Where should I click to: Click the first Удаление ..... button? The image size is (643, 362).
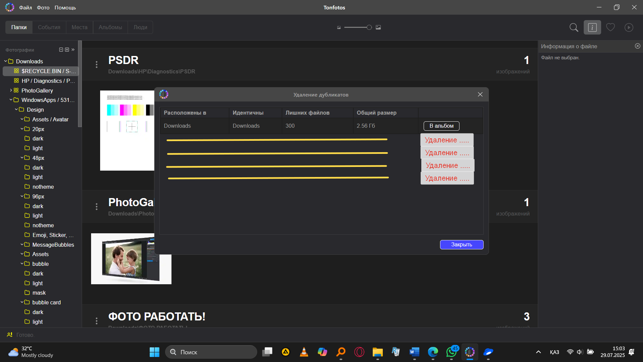pos(447,140)
